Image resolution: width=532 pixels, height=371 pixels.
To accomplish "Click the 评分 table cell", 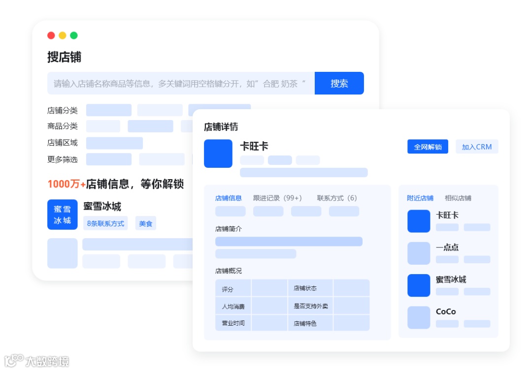I will 233,288.
